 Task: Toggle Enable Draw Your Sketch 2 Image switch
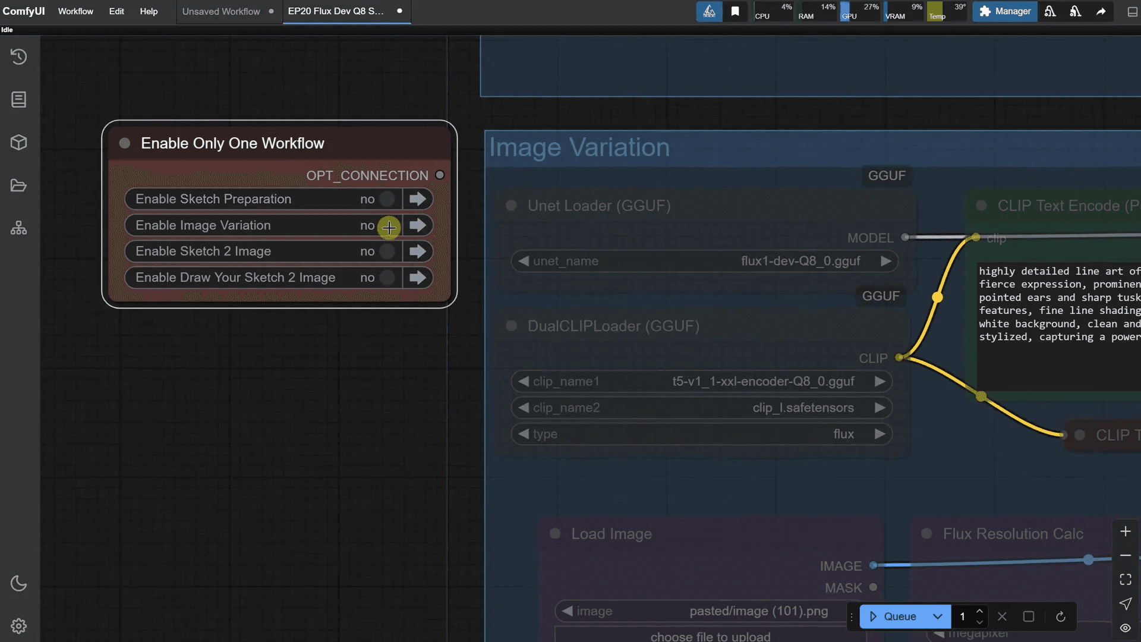click(x=387, y=278)
